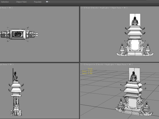Select the pagoda model in the bottom-left viewport
159x119 pixels.
coord(16,92)
